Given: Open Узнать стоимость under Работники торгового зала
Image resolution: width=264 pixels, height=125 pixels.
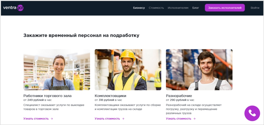Looking at the screenshot, I should coord(36,119).
